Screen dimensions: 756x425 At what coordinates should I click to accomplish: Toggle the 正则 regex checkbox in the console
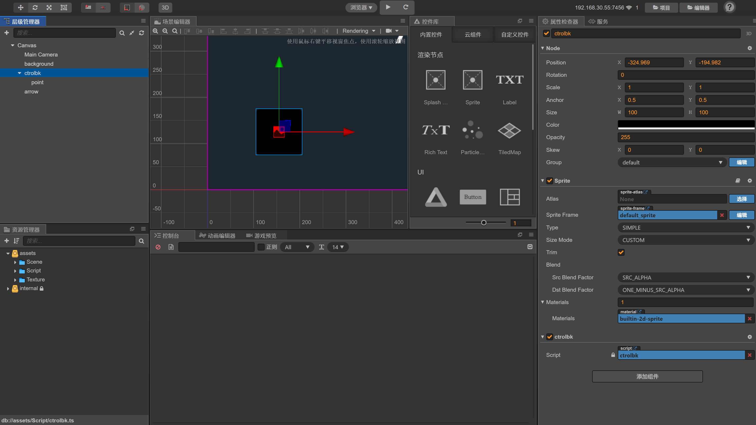261,247
